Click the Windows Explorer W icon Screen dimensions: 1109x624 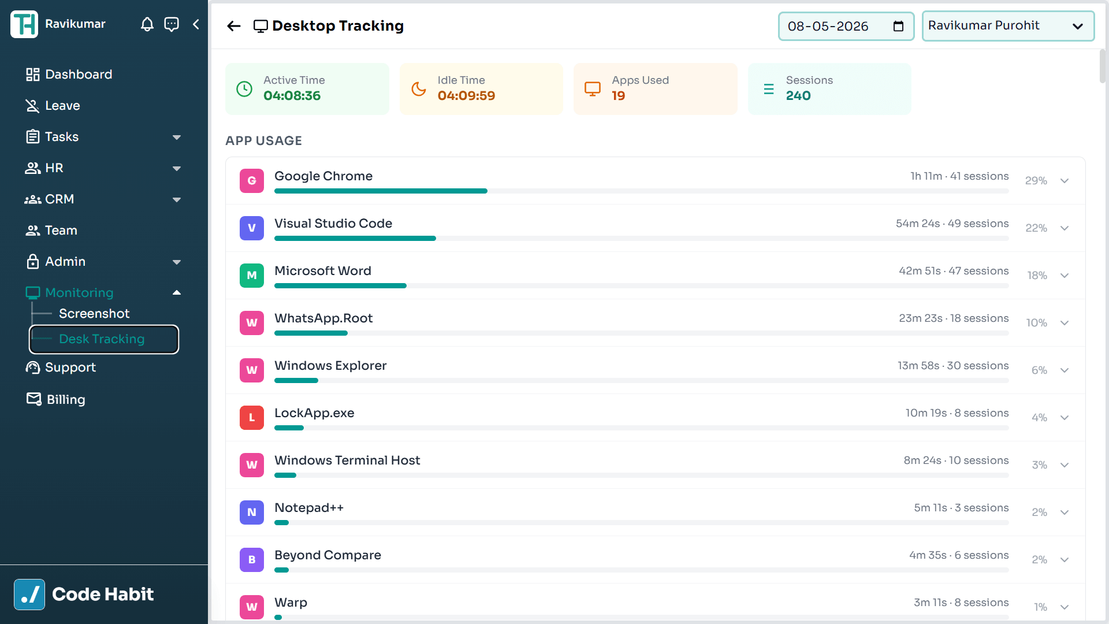pos(252,370)
